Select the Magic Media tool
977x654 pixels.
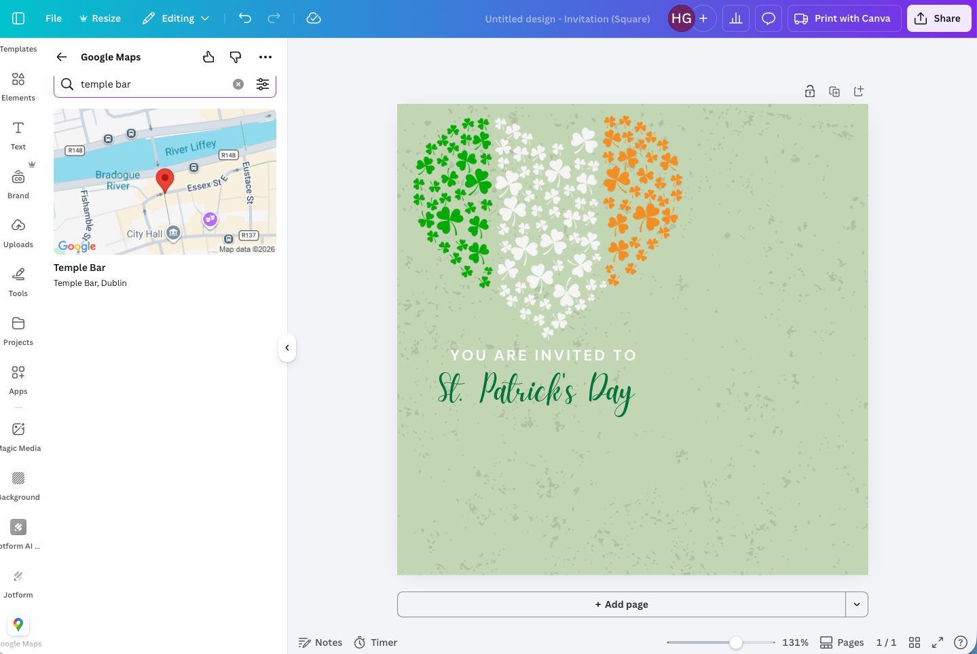click(x=18, y=435)
